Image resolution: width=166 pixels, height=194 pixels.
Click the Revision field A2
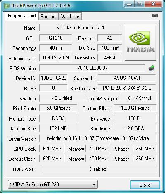(110, 38)
